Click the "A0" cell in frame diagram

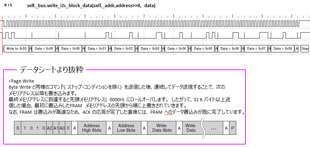point(62,128)
